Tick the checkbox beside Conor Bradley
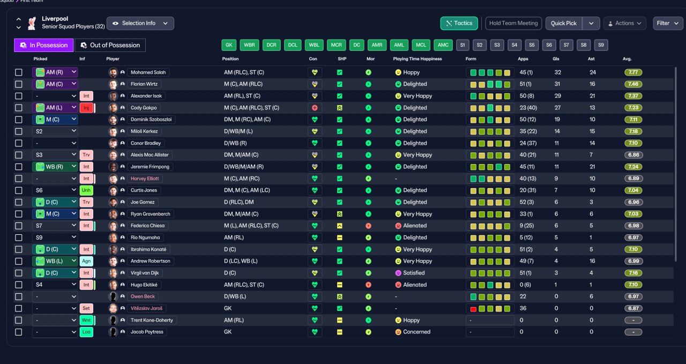The height and width of the screenshot is (364, 686). (19, 143)
